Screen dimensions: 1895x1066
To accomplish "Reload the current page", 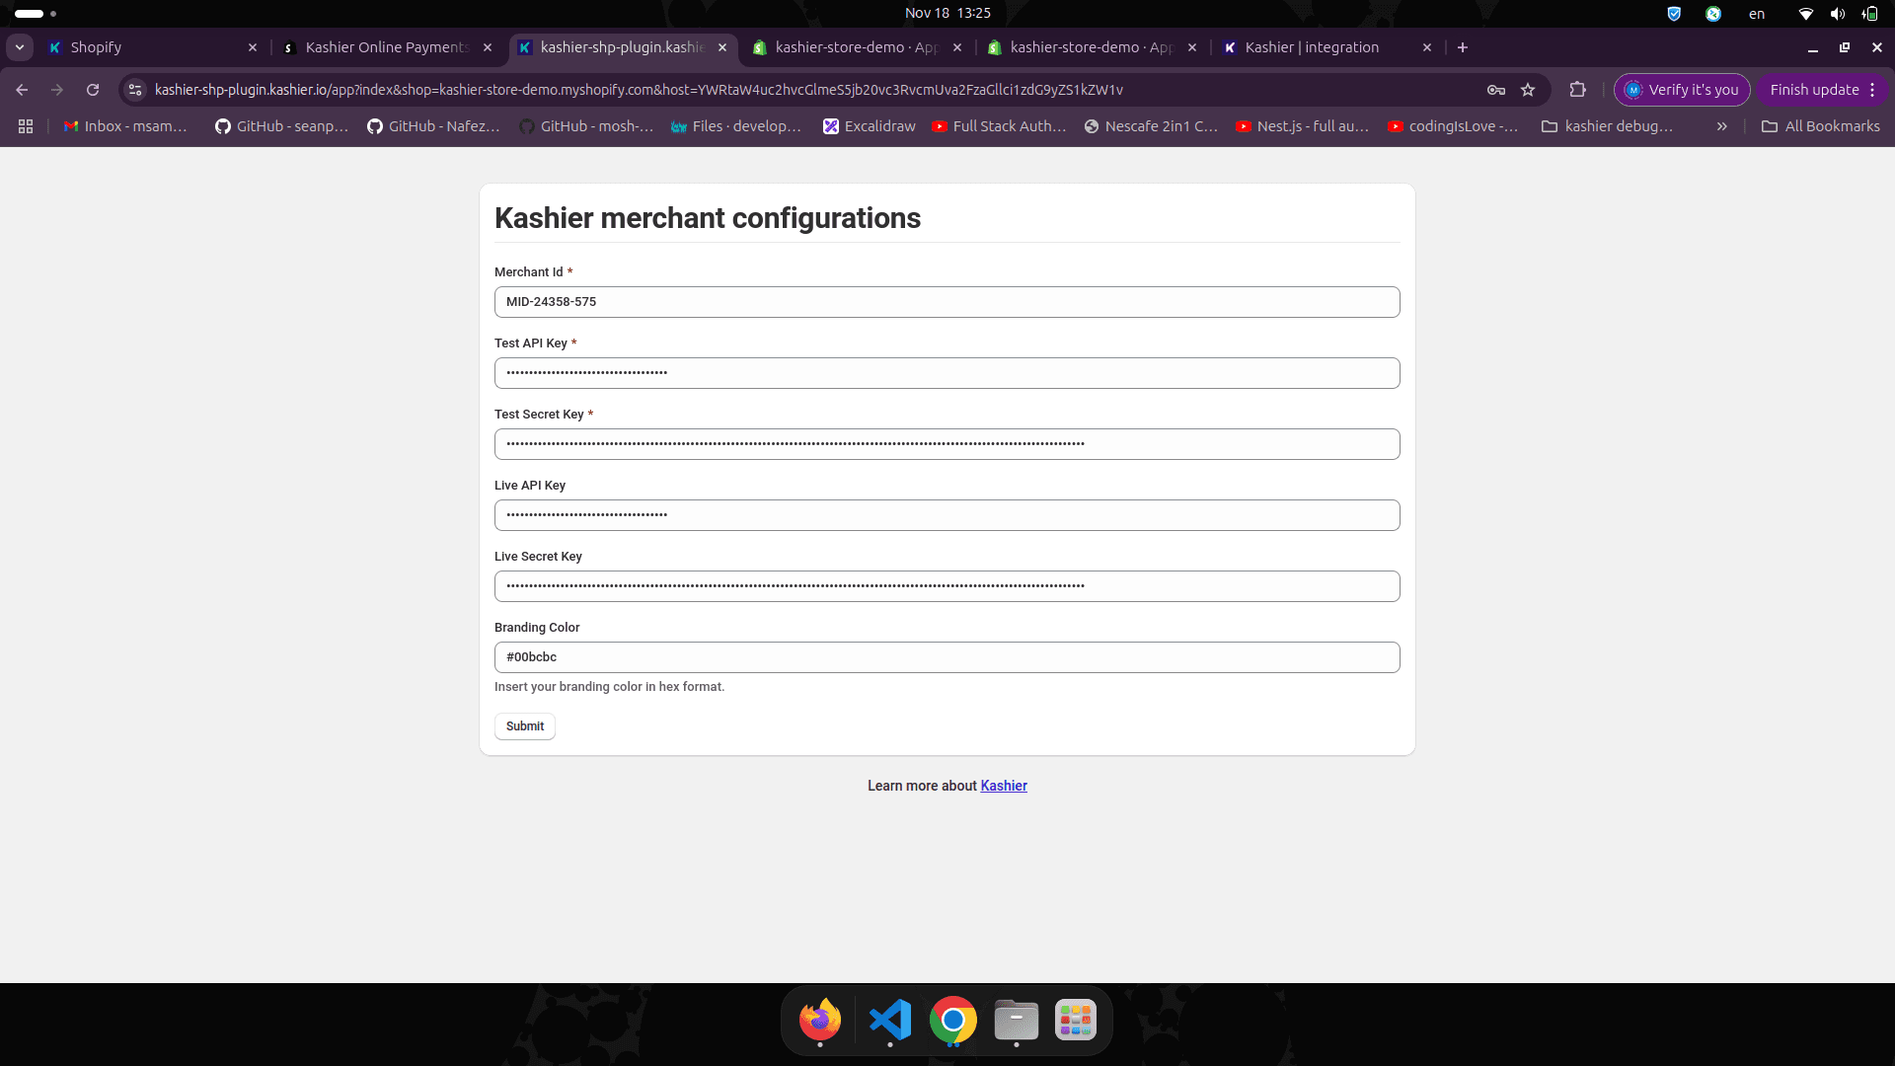I will pyautogui.click(x=93, y=90).
